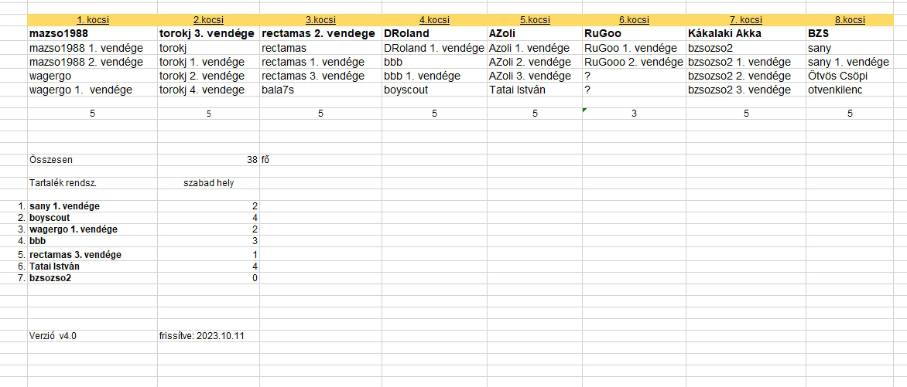Select the '1. kocsi' header cell
The width and height of the screenshot is (907, 387).
click(93, 20)
